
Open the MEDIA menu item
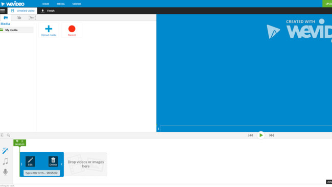(x=61, y=4)
